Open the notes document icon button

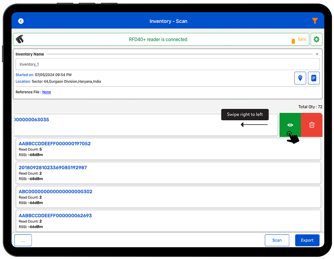(314, 78)
